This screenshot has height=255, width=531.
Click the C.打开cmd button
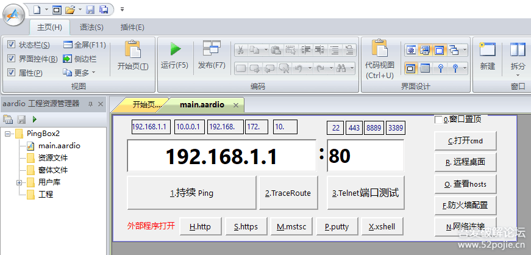pyautogui.click(x=465, y=141)
